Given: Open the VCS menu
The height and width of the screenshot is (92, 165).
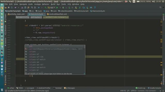Looking at the screenshot, I should (x=69, y=4).
